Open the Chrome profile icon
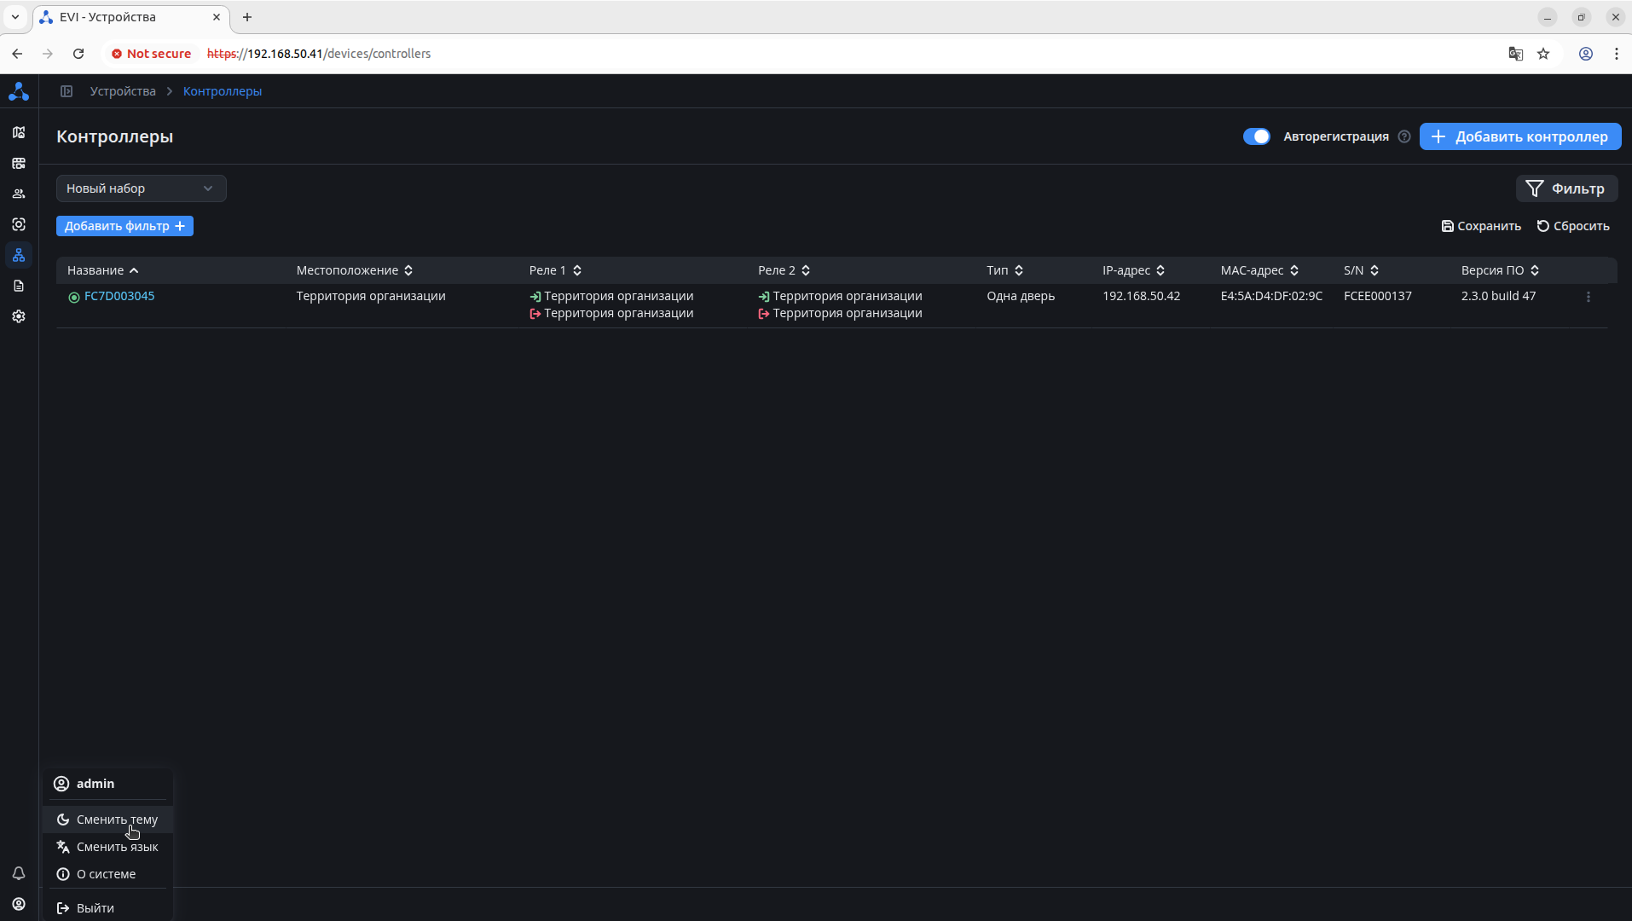The image size is (1632, 921). pyautogui.click(x=1586, y=54)
